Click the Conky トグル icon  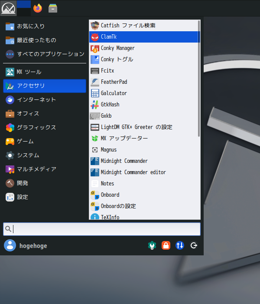coord(95,59)
